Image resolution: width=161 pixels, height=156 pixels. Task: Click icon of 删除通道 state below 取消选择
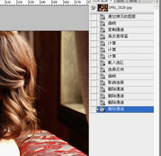pyautogui.click(x=102, y=90)
